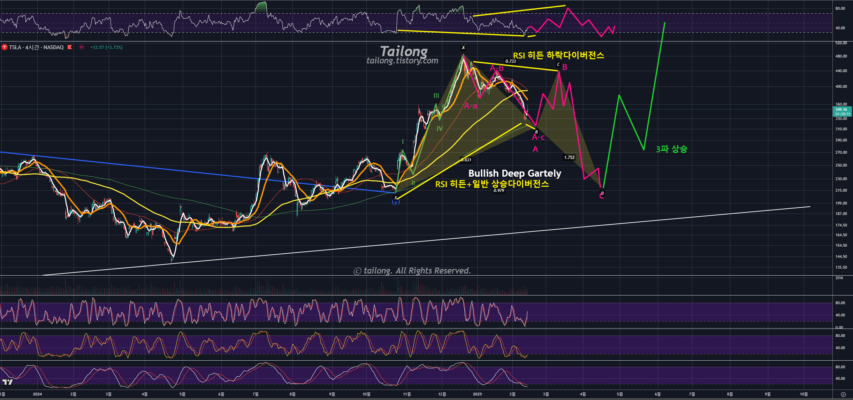853x400 pixels.
Task: Select the 0.733 ratio label on pattern
Action: 510,61
